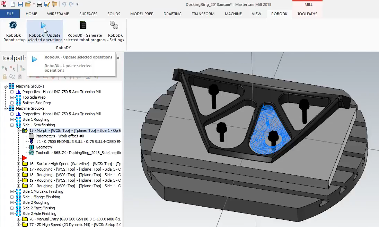The height and width of the screenshot is (227, 379).
Task: Expand Side 1 Multiaxis Finishing group
Action: coord(12,191)
